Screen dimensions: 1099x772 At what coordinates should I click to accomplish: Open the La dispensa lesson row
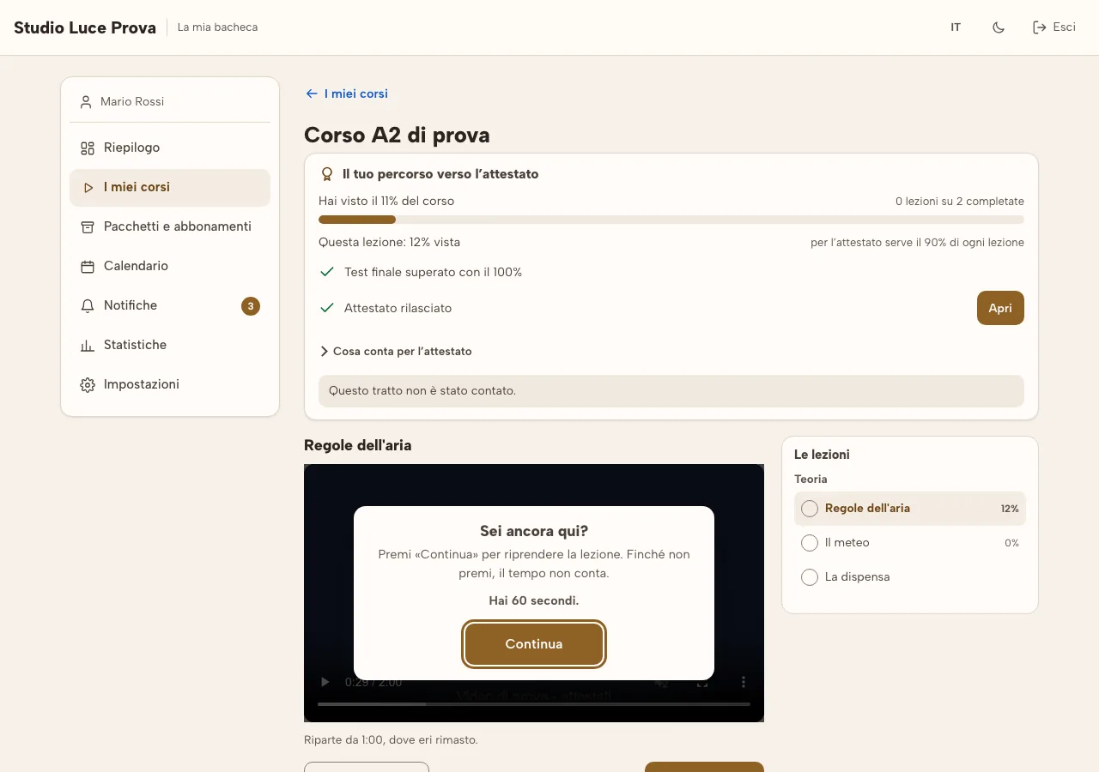click(x=910, y=577)
